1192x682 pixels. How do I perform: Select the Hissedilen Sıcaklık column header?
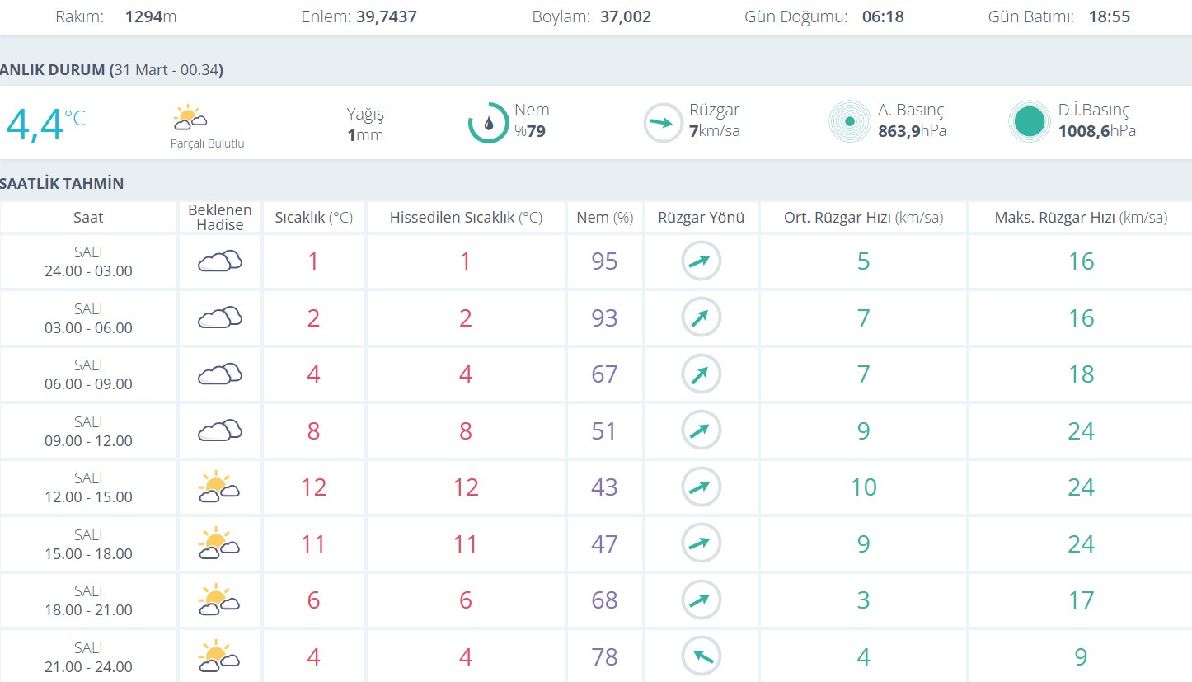(466, 218)
